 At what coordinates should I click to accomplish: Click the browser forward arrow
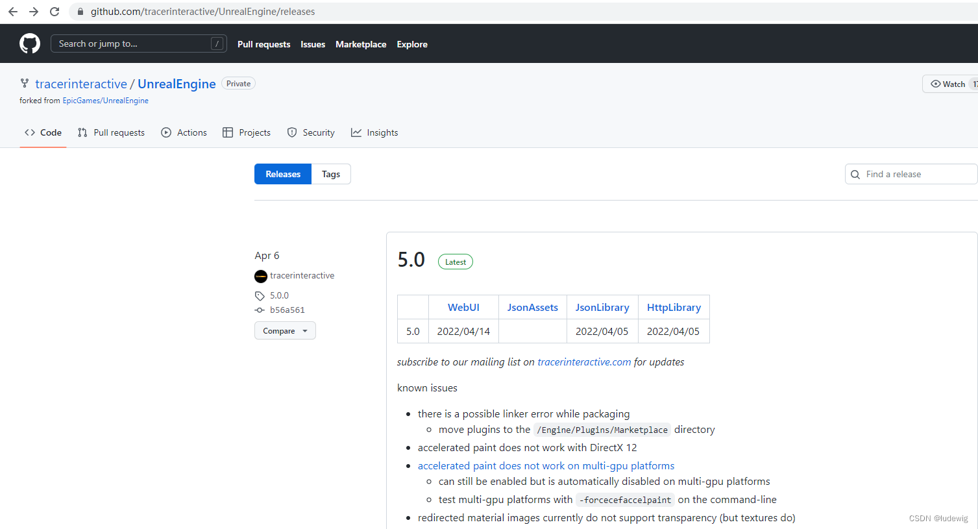click(34, 12)
